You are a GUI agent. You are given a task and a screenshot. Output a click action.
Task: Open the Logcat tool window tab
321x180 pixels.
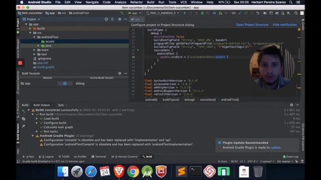[x=46, y=156]
